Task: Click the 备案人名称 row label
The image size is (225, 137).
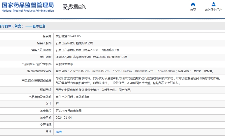Action: click(x=44, y=43)
